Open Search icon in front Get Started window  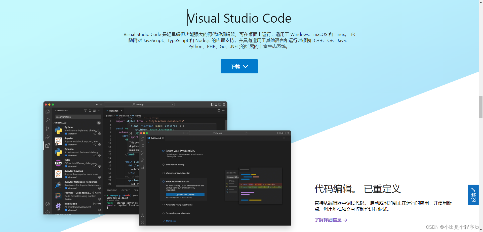tap(143, 146)
